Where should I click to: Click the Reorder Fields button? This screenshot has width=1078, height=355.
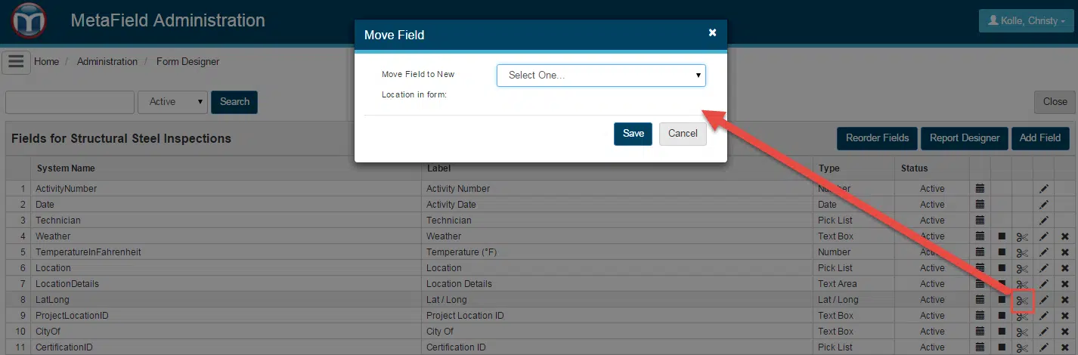[877, 138]
